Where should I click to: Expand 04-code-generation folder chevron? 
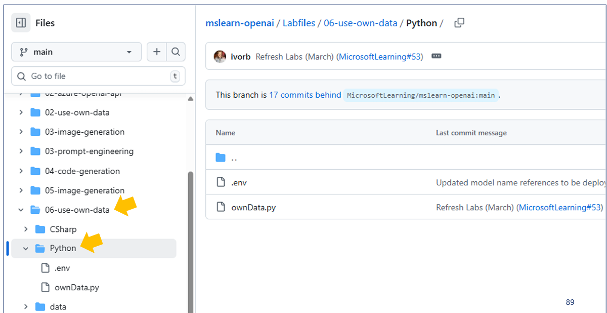[x=21, y=171]
